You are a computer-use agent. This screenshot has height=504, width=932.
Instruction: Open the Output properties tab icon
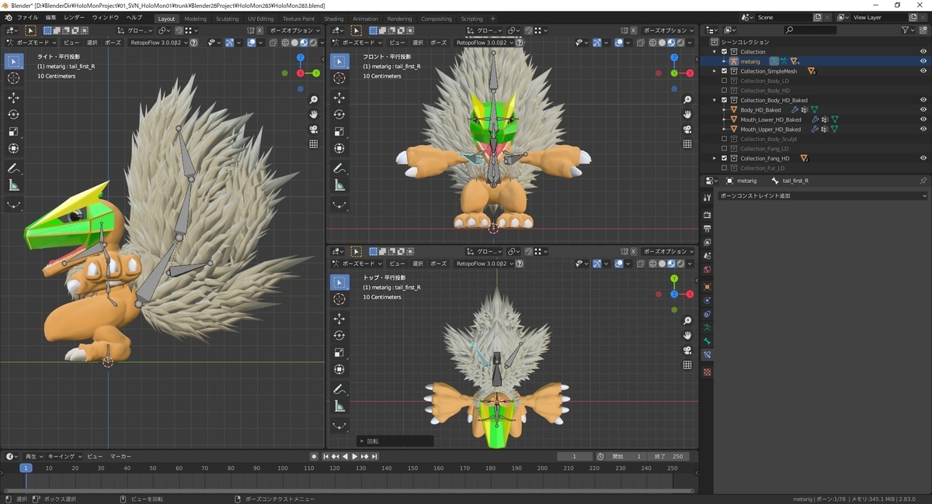click(707, 229)
